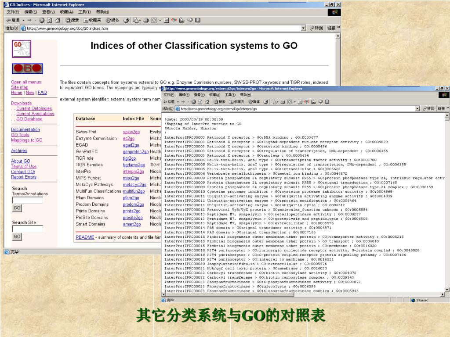The image size is (450, 337).
Task: Open the 'Terms of Use' link
Action: point(24,166)
